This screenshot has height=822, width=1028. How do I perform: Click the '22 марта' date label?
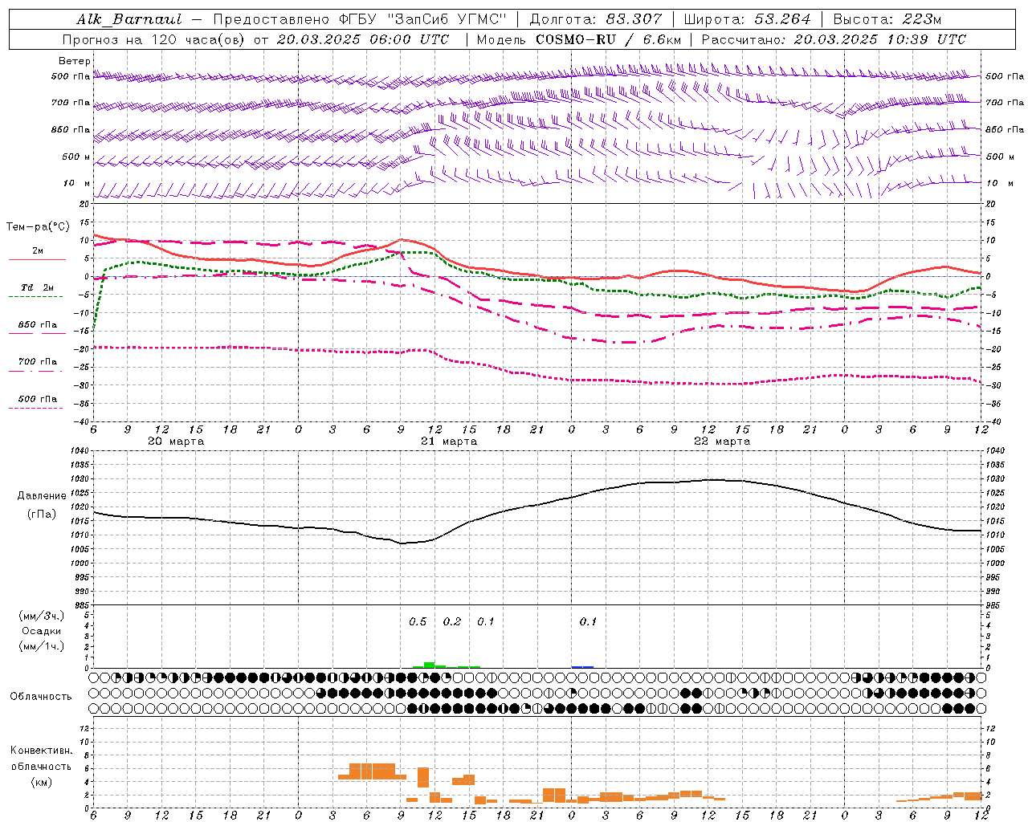tap(722, 442)
